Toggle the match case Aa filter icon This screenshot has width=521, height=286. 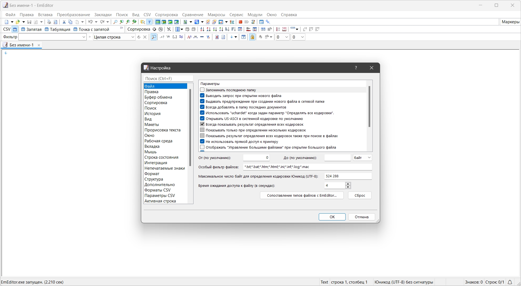tap(189, 37)
